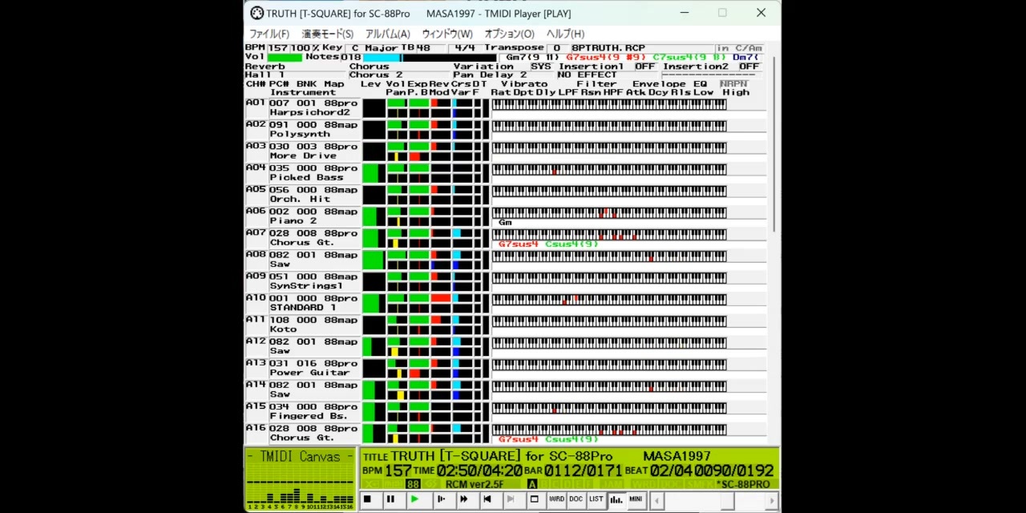
Task: Open the ヘルプ(H) menu
Action: coord(566,34)
